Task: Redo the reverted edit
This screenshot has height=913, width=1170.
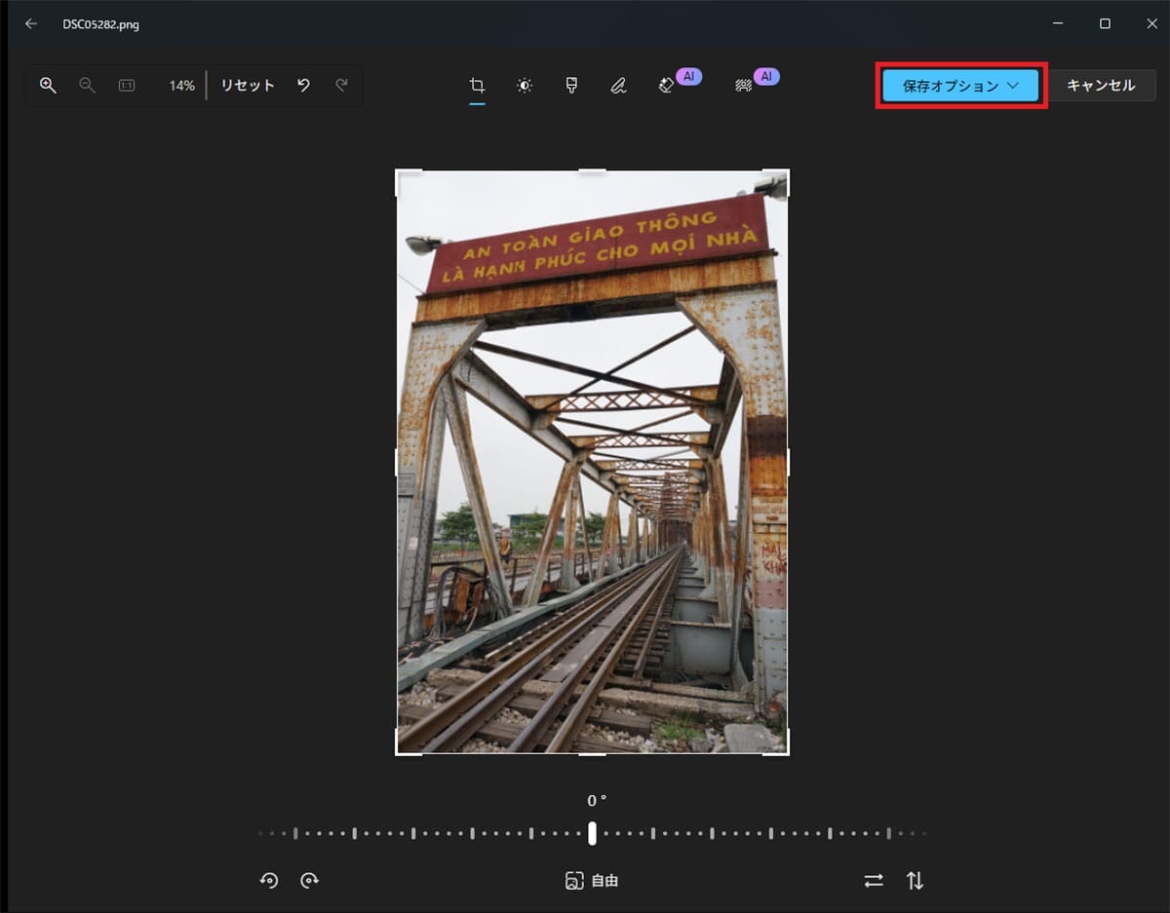Action: [x=341, y=85]
